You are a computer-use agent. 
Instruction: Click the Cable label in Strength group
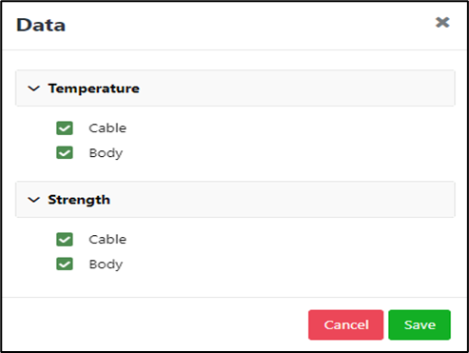coord(107,240)
